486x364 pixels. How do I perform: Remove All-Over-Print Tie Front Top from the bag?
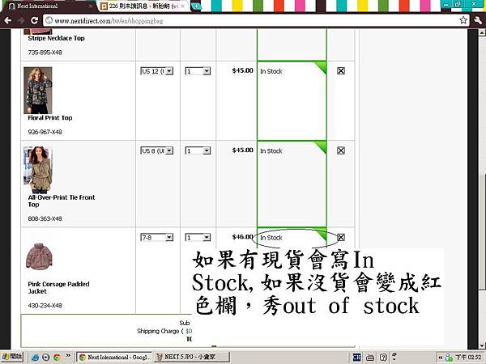(341, 150)
